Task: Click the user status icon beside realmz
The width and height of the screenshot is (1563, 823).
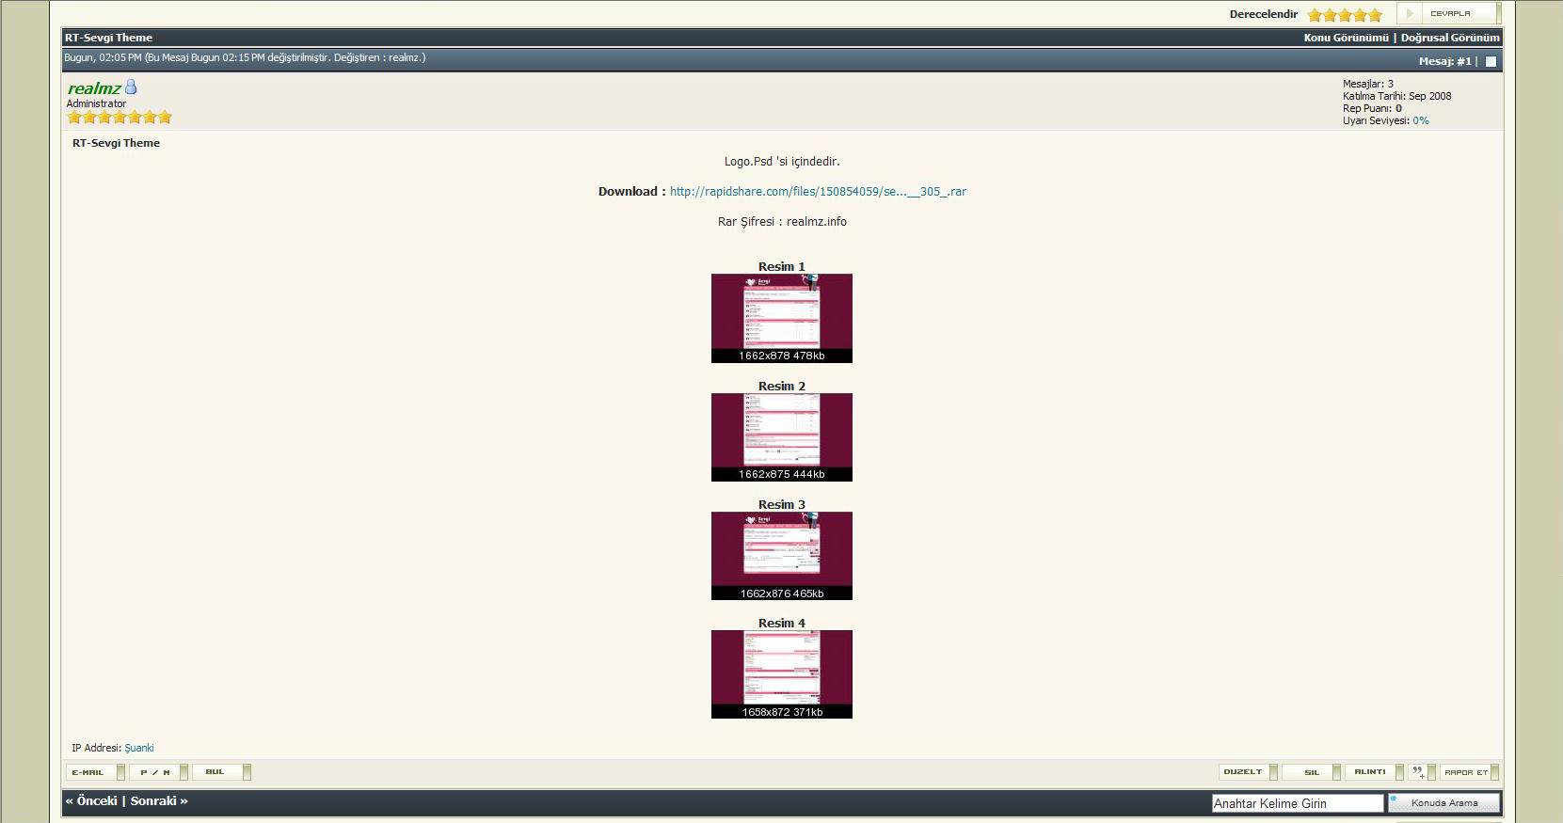Action: click(x=131, y=87)
